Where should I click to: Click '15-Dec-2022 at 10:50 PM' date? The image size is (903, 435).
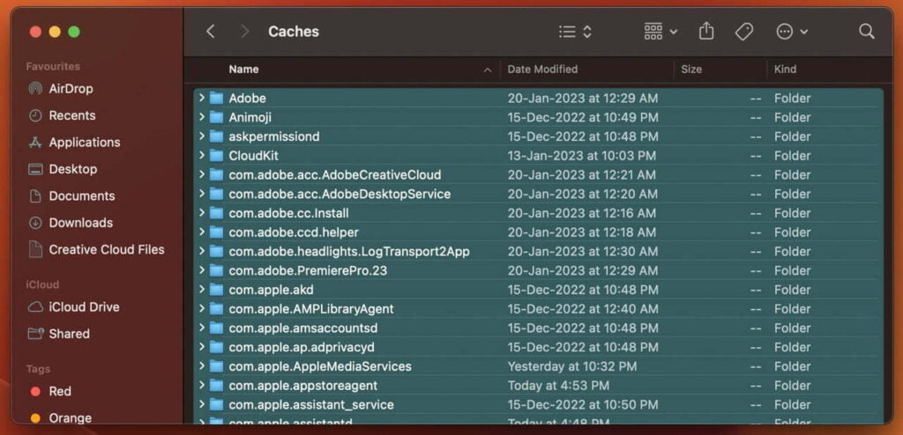583,404
